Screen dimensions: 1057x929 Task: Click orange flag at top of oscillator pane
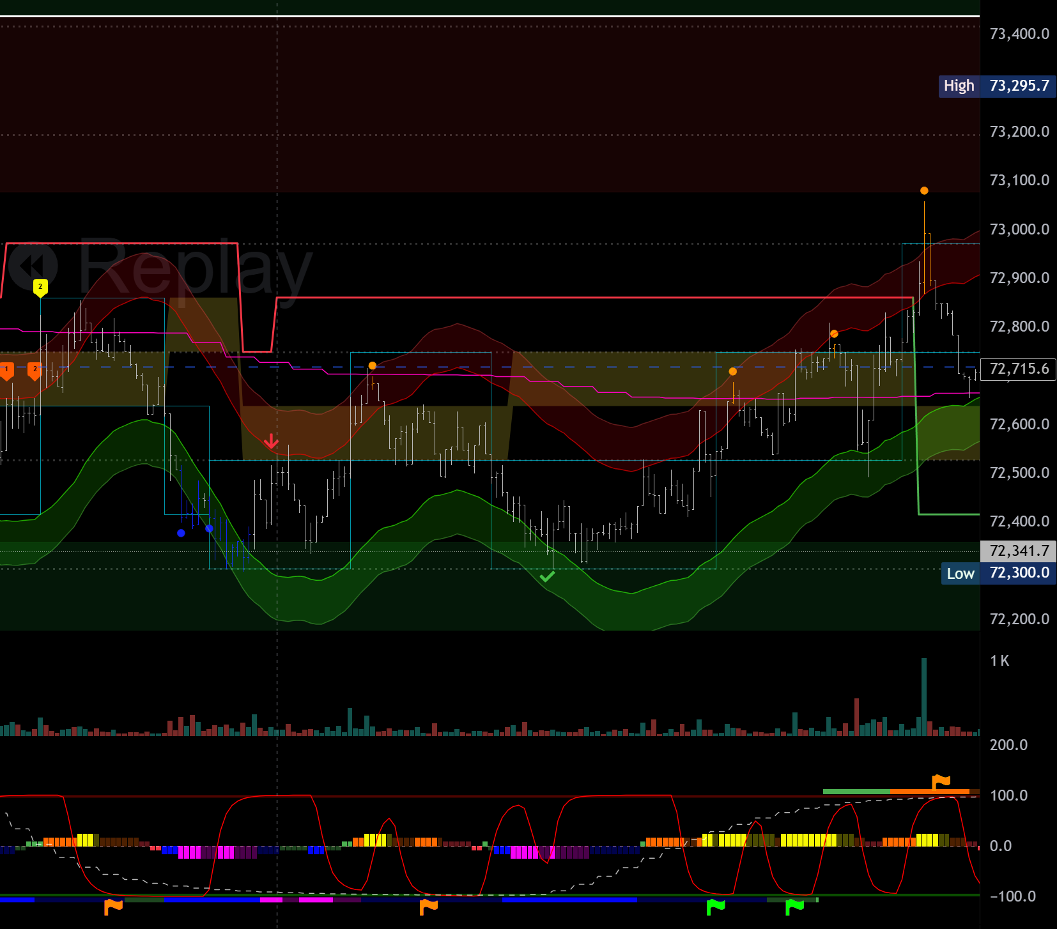click(941, 781)
